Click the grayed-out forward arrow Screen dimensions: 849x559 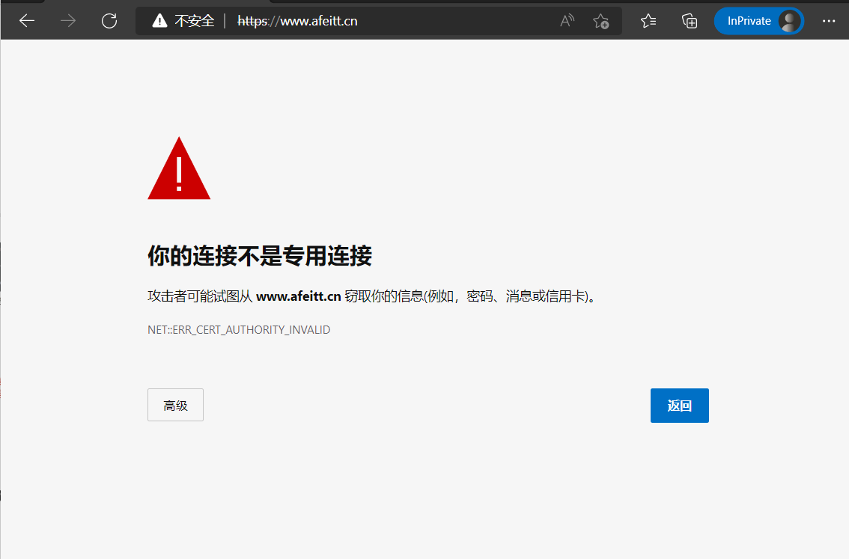68,21
